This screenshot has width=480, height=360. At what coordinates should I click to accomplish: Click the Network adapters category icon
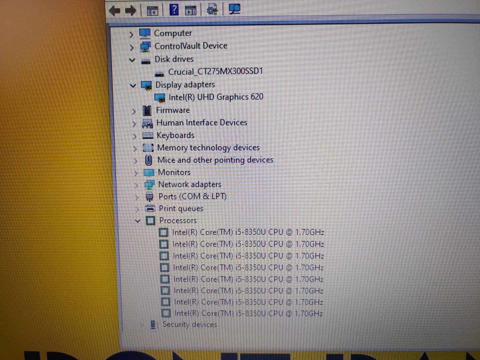pos(149,184)
